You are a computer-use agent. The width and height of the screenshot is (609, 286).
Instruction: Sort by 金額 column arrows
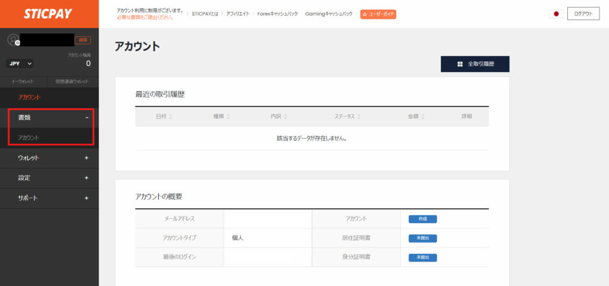coord(422,117)
